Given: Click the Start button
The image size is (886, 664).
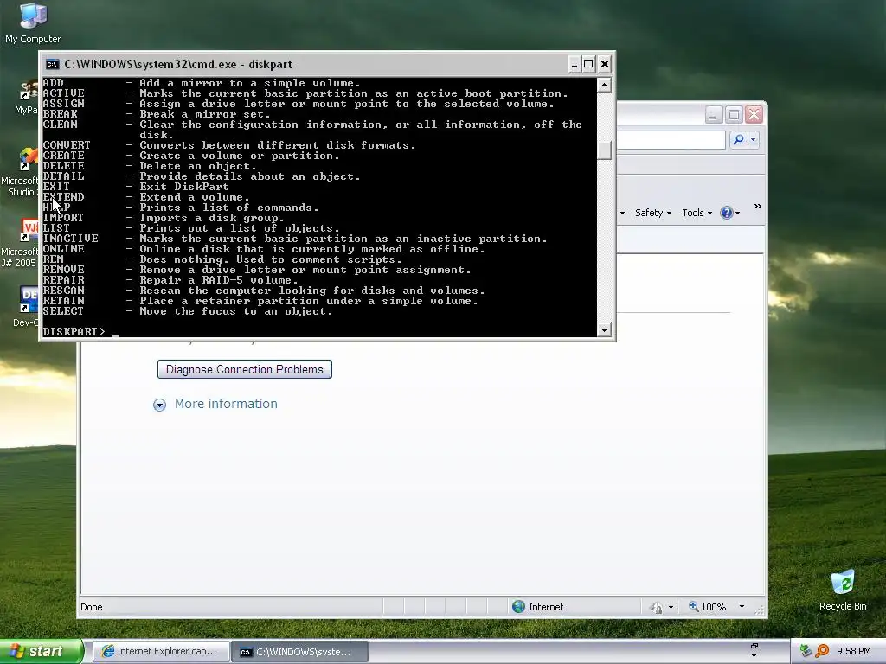Looking at the screenshot, I should 42,651.
